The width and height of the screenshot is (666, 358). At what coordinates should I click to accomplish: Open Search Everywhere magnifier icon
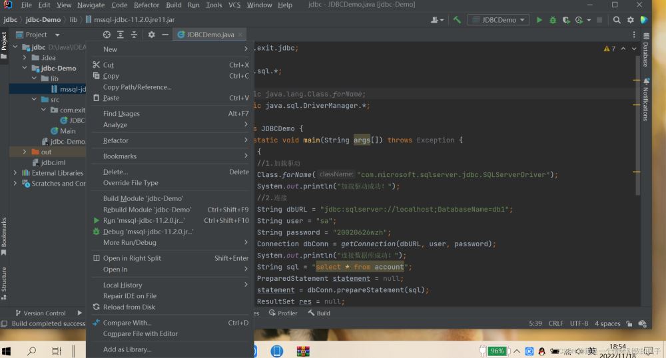(617, 20)
